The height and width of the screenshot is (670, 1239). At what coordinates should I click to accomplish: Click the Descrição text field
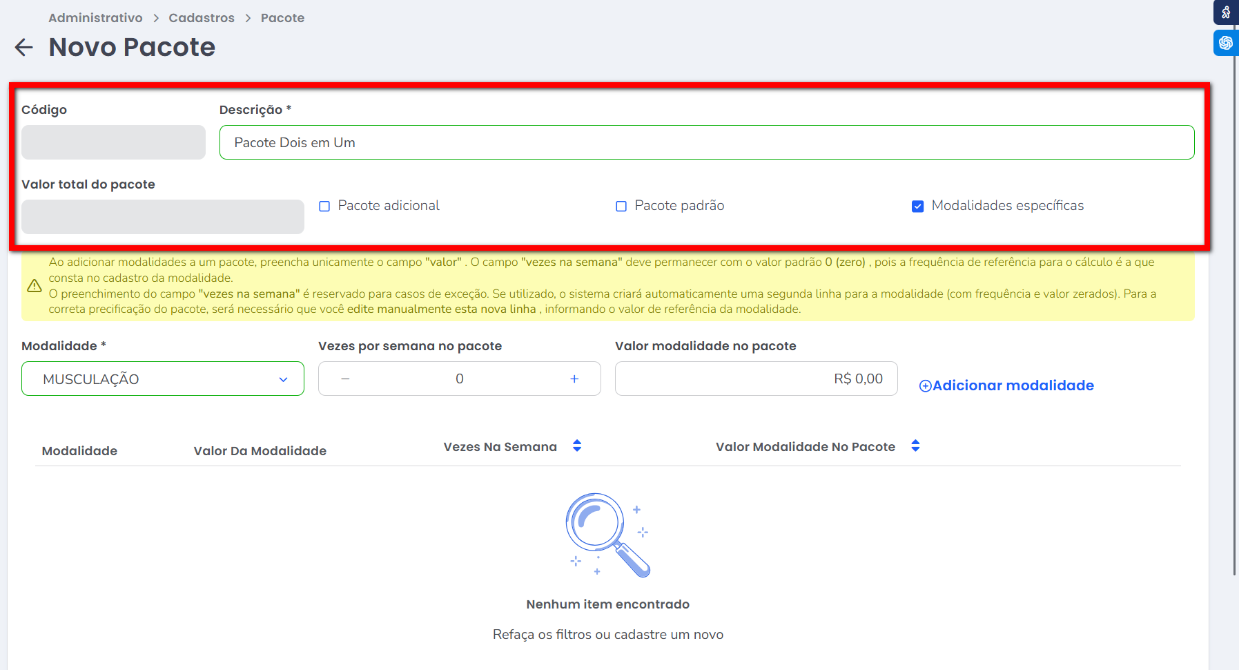click(706, 143)
